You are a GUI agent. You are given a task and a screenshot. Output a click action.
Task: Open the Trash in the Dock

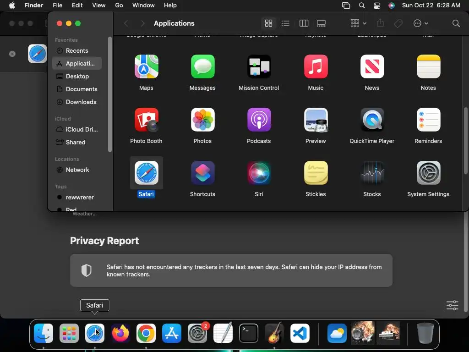[425, 333]
